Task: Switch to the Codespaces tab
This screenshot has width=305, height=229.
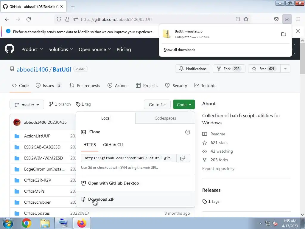Action: (x=165, y=118)
